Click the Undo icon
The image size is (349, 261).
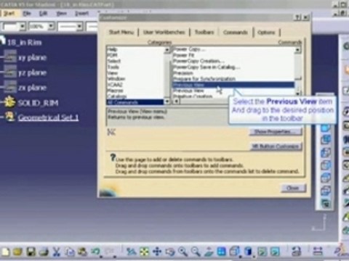(95, 252)
